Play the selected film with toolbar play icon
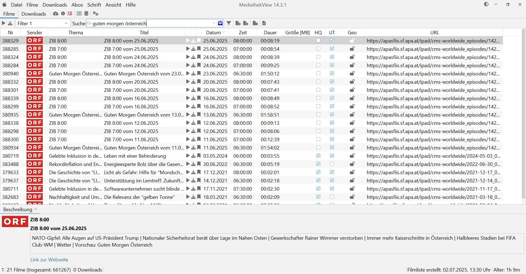The image size is (526, 274). pyautogui.click(x=4, y=23)
